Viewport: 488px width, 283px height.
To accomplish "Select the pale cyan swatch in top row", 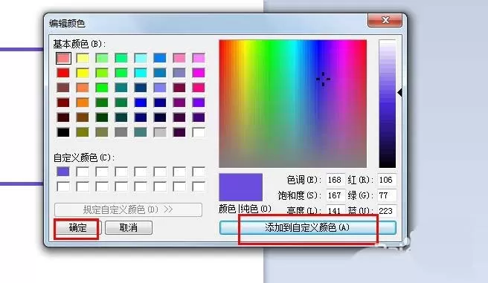I will [x=141, y=58].
